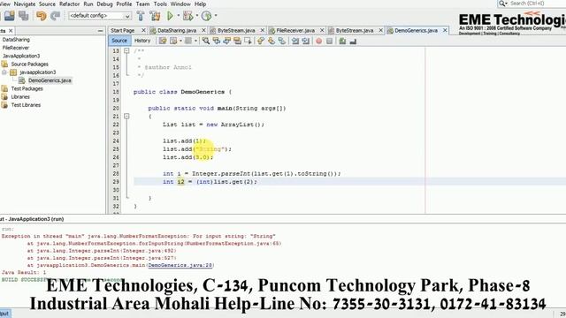This screenshot has height=318, width=566.
Task: Switch editor to Source view
Action: [x=119, y=41]
